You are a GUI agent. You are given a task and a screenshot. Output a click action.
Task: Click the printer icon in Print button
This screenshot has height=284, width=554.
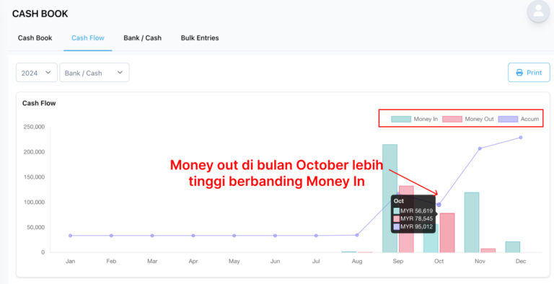(519, 73)
